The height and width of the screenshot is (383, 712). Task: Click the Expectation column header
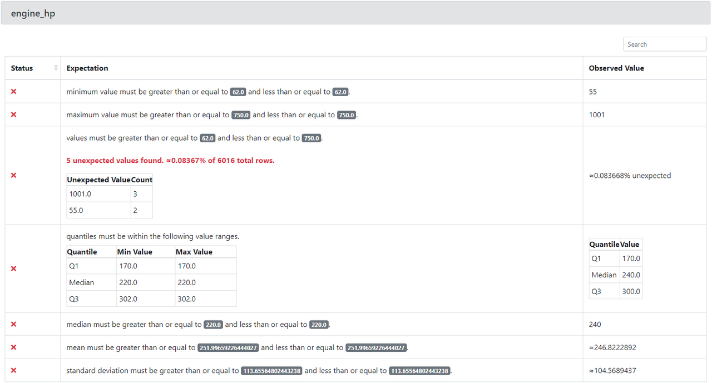[87, 68]
